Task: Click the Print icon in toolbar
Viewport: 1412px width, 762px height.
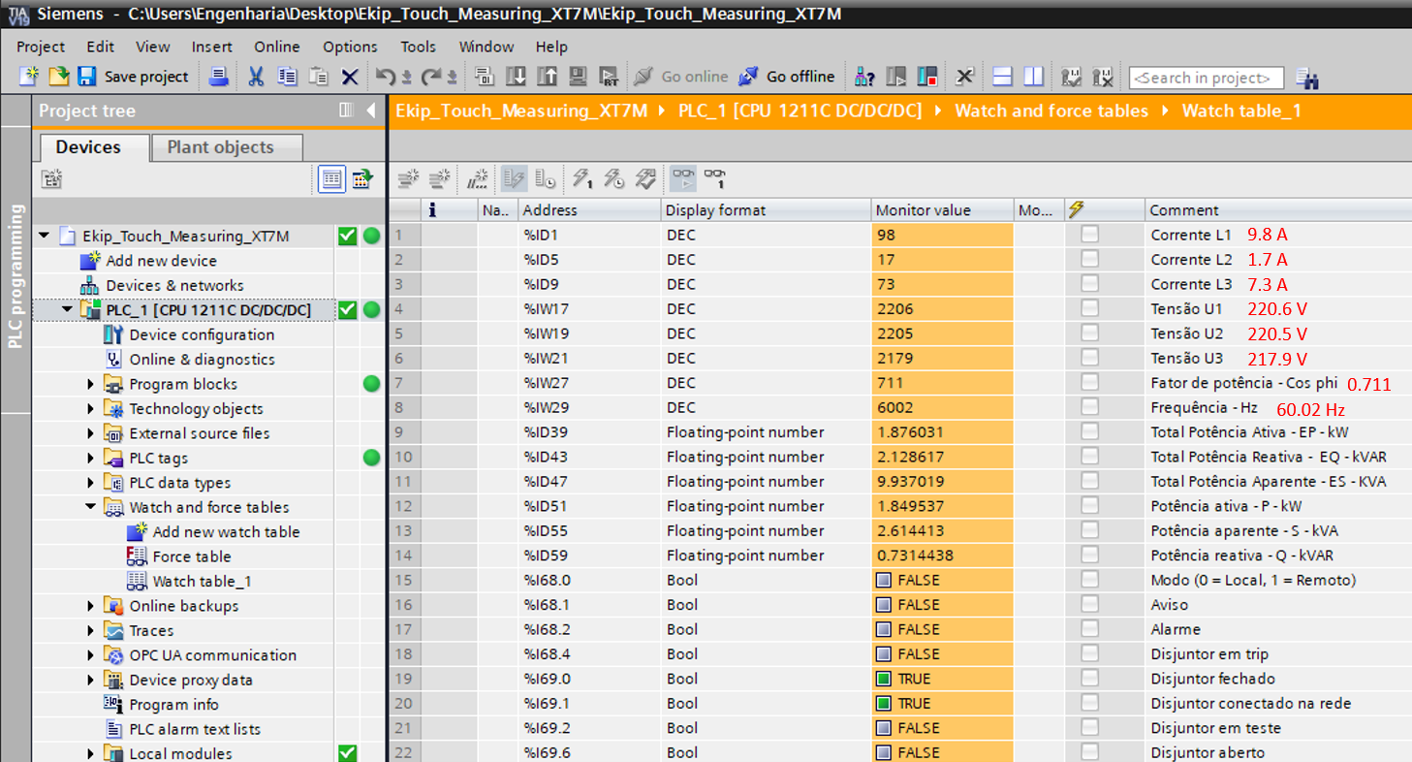Action: [219, 77]
